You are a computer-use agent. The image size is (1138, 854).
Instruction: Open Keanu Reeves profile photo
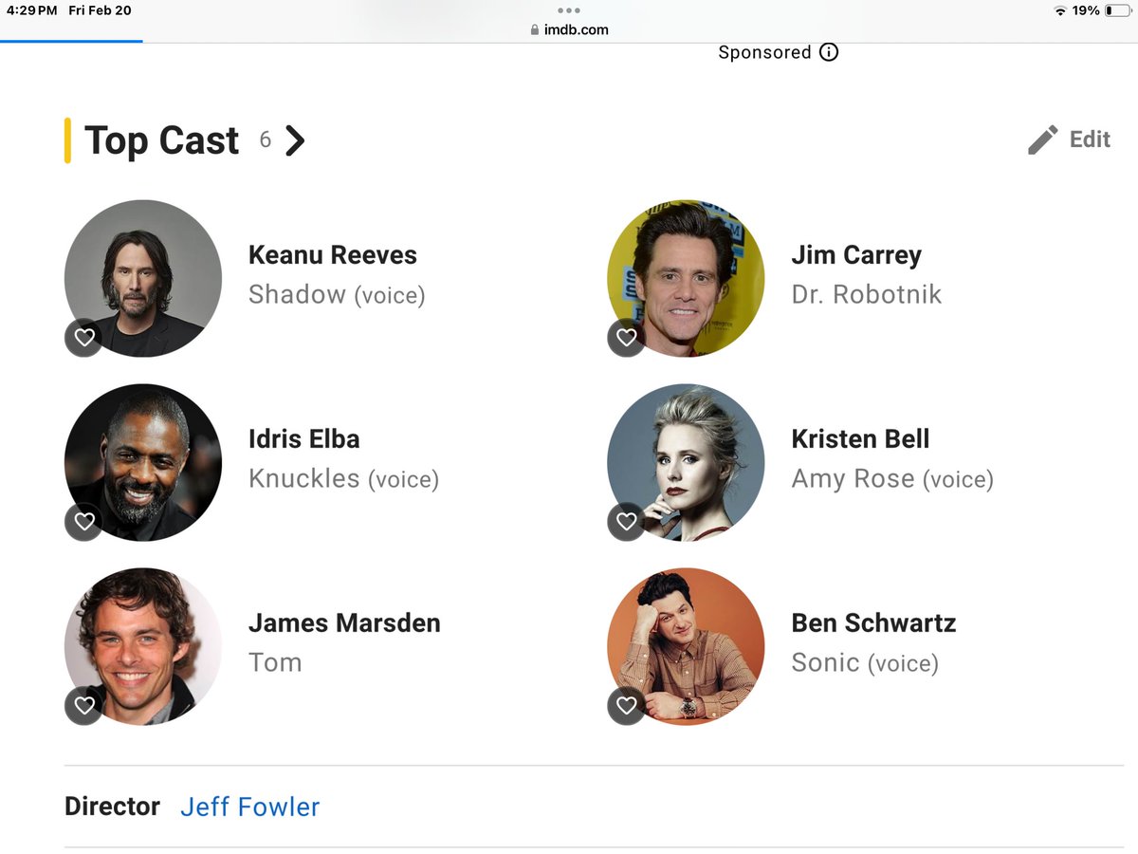pyautogui.click(x=143, y=278)
